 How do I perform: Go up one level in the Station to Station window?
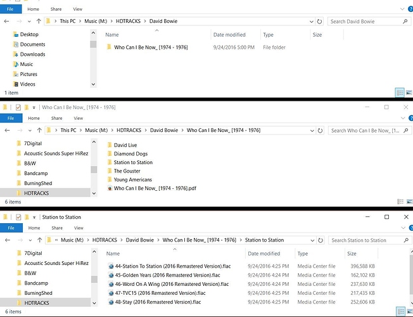tap(40, 240)
